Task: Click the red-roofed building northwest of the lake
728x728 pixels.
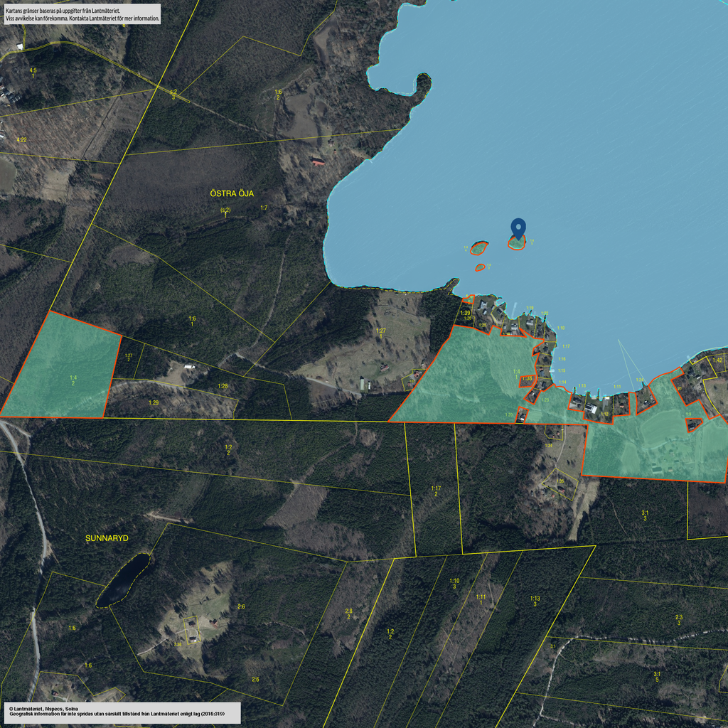Action: [x=318, y=161]
